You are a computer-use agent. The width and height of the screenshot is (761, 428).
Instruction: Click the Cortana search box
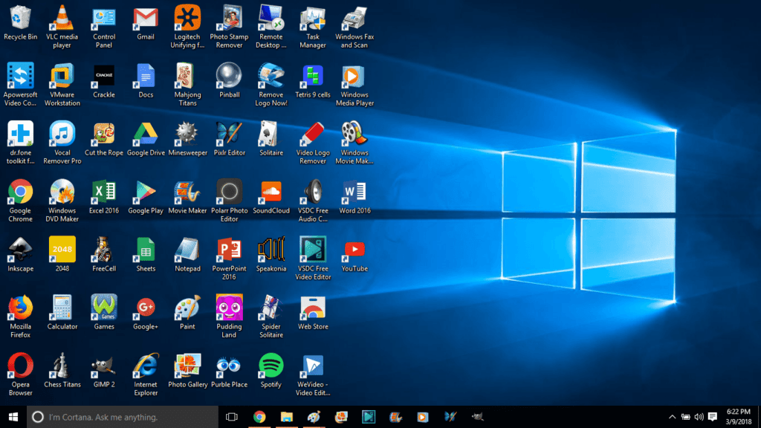123,417
